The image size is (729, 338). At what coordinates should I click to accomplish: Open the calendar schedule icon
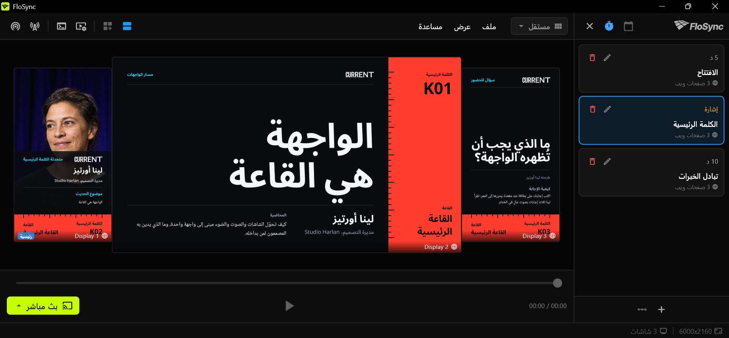(x=628, y=26)
